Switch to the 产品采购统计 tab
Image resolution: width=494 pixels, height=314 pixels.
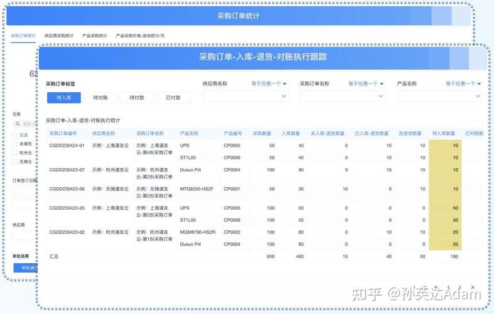pos(94,36)
